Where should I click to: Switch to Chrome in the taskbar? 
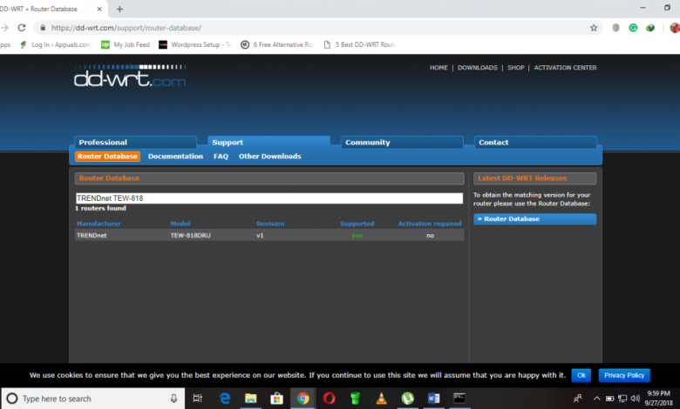pyautogui.click(x=303, y=399)
